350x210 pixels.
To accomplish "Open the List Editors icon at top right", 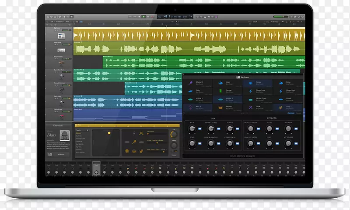I will 291,17.
